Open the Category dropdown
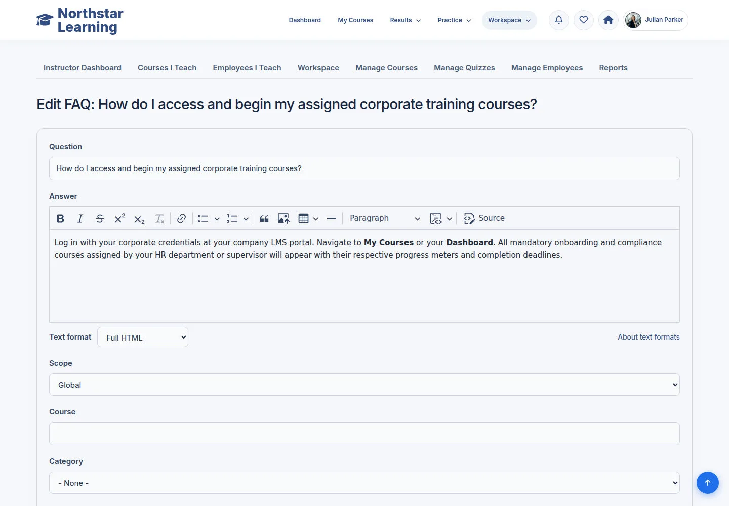Image resolution: width=729 pixels, height=506 pixels. pos(364,483)
